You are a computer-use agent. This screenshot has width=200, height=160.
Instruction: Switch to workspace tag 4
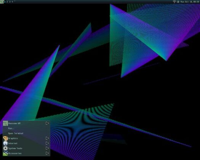coord(12,2)
